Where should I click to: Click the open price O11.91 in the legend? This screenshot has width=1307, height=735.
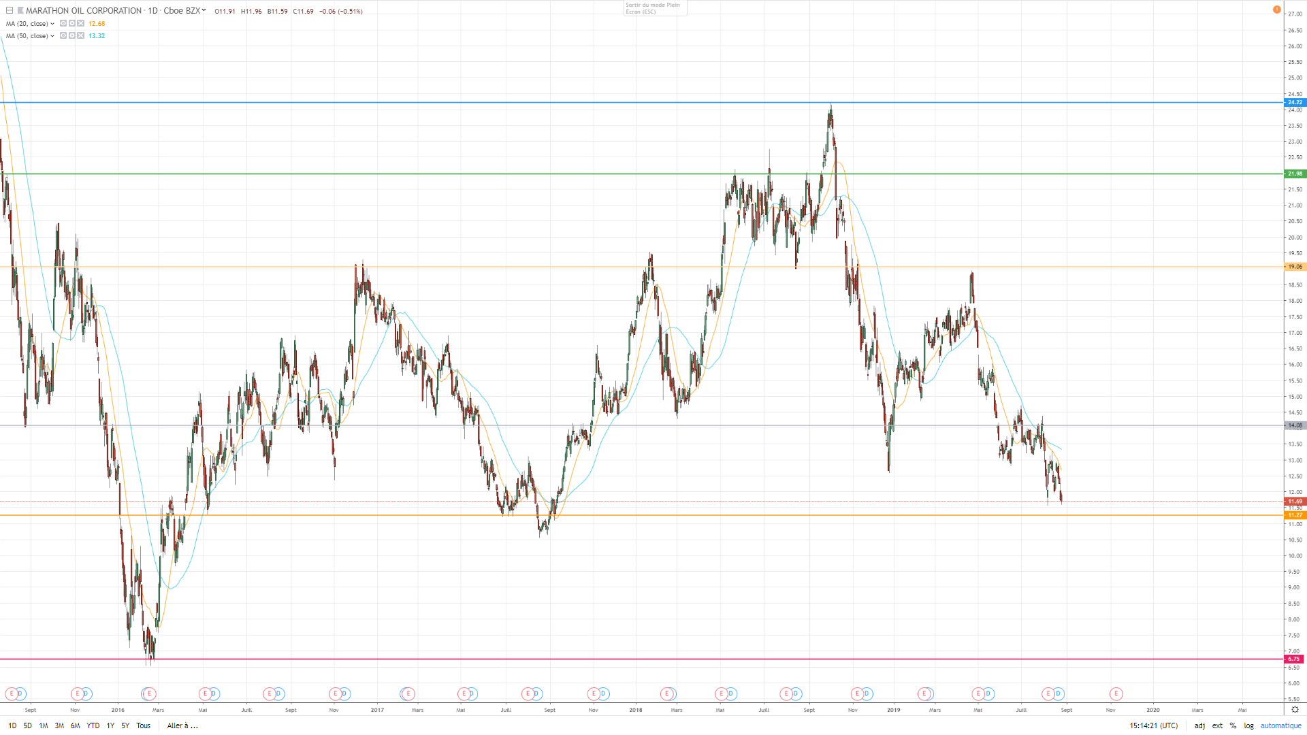(225, 12)
